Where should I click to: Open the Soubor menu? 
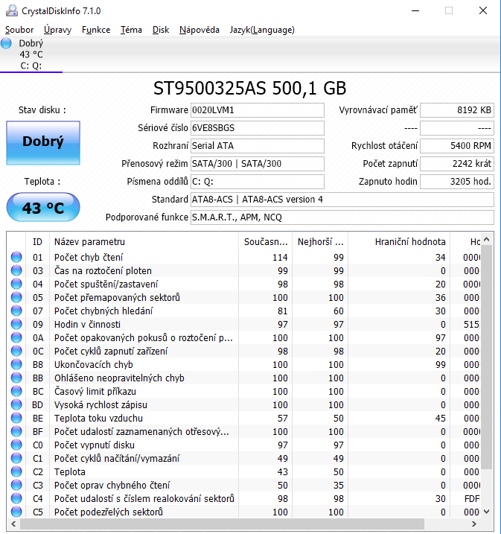19,30
